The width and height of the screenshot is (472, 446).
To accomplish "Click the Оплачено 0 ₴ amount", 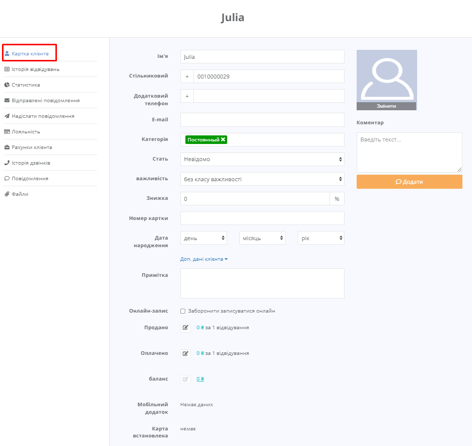I will [x=200, y=353].
